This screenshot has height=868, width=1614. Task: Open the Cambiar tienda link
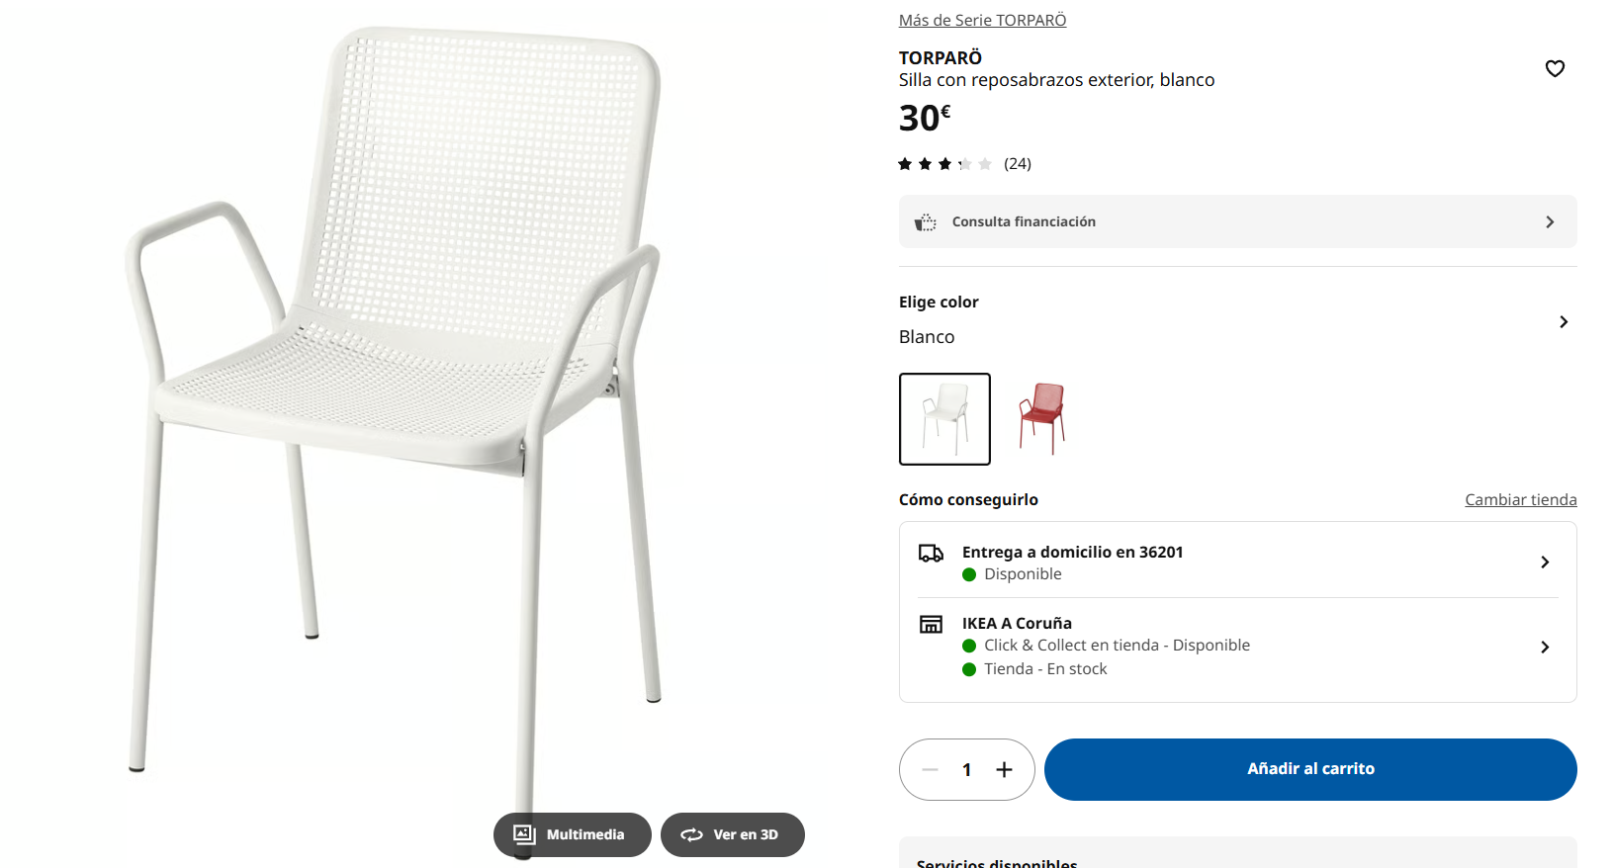tap(1520, 500)
